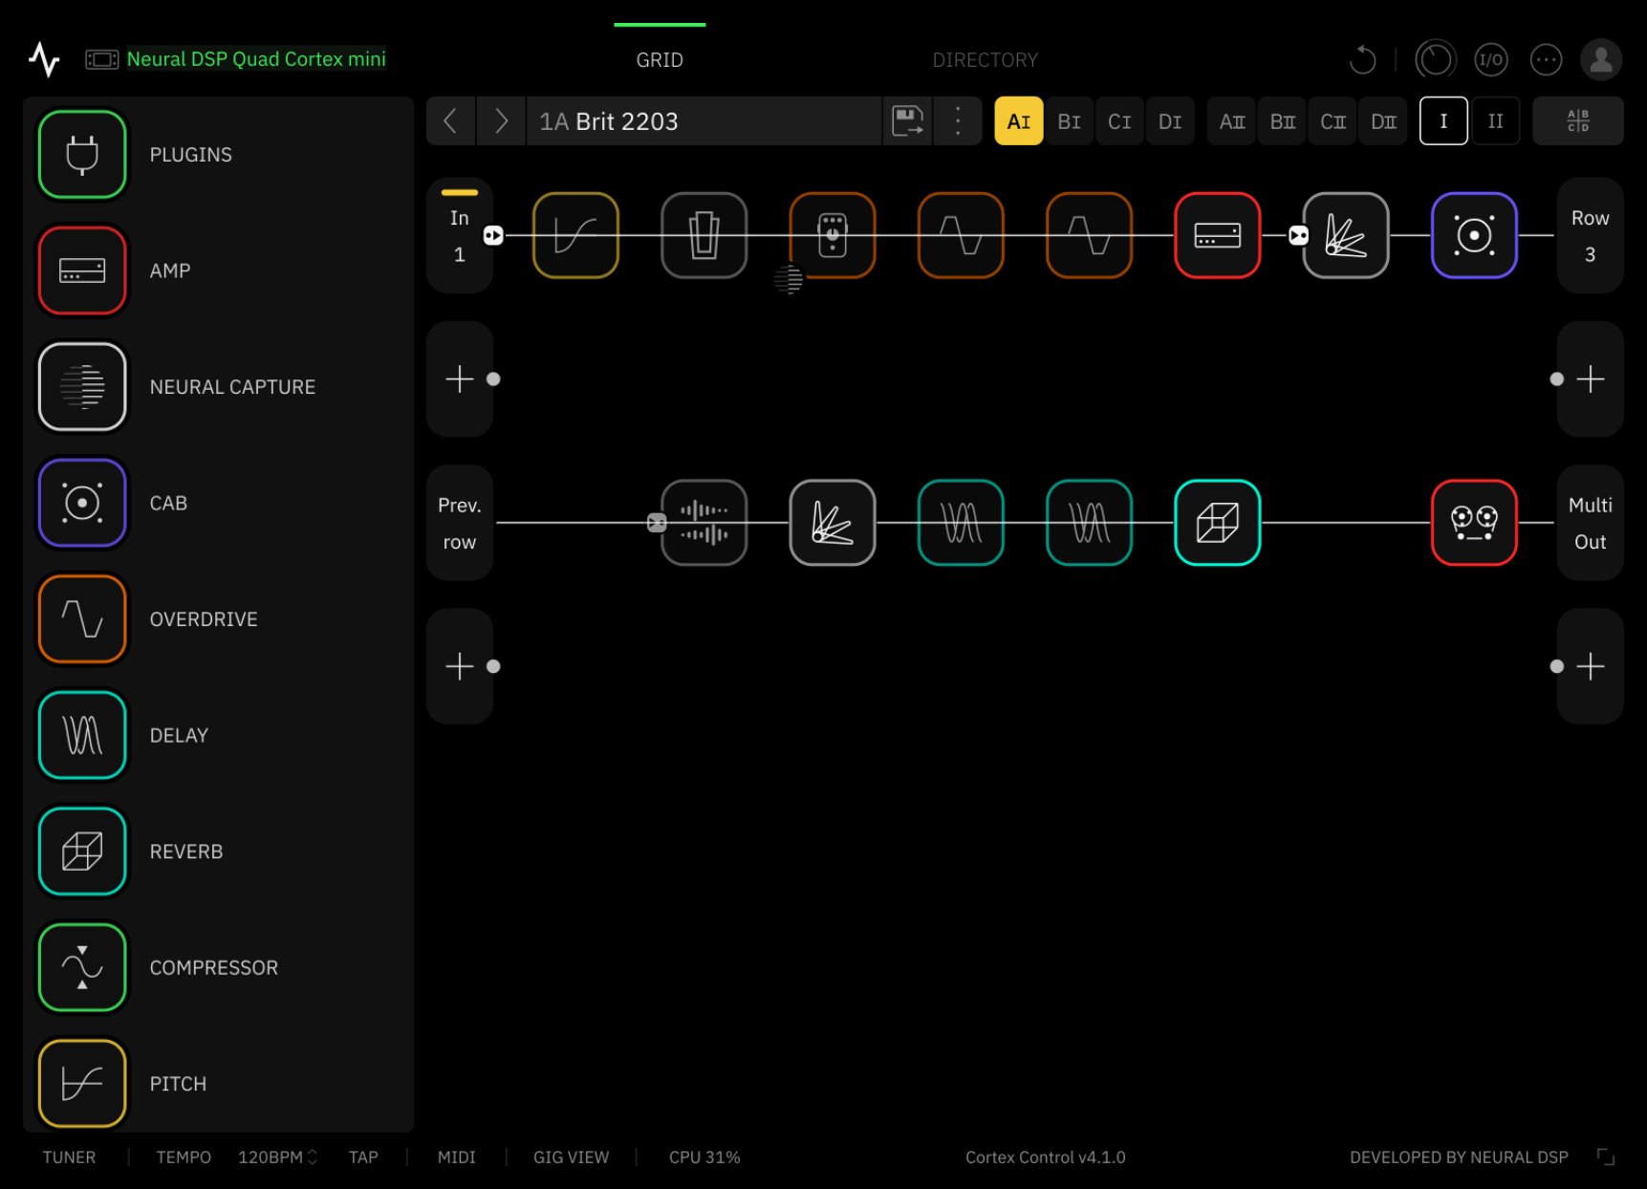Open the user account avatar
The height and width of the screenshot is (1189, 1647).
(1601, 60)
